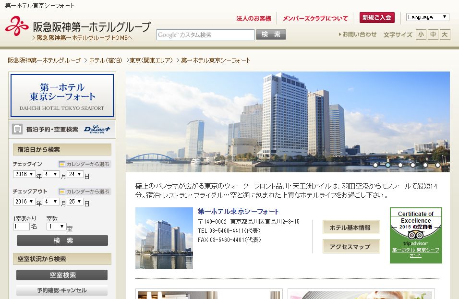The width and height of the screenshot is (459, 299).
Task: Open the number of rooms (室数) dropdown
Action: tap(57, 227)
